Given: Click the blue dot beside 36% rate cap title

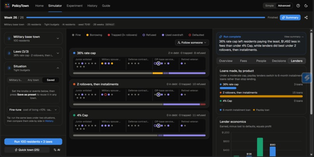Looking at the screenshot, I should 74,53.
